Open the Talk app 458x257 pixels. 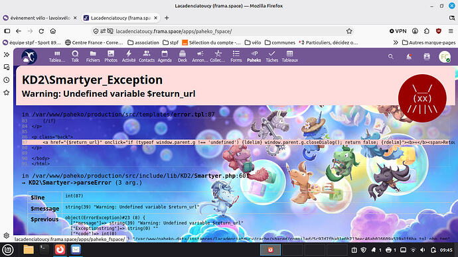(75, 56)
